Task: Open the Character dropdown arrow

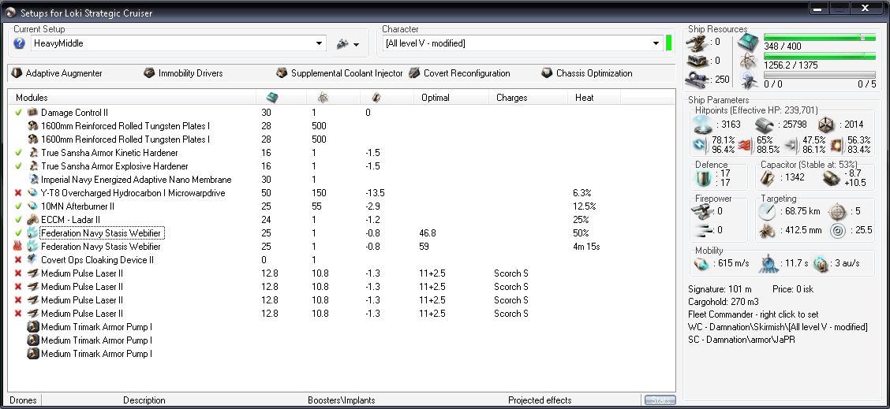Action: pyautogui.click(x=656, y=43)
